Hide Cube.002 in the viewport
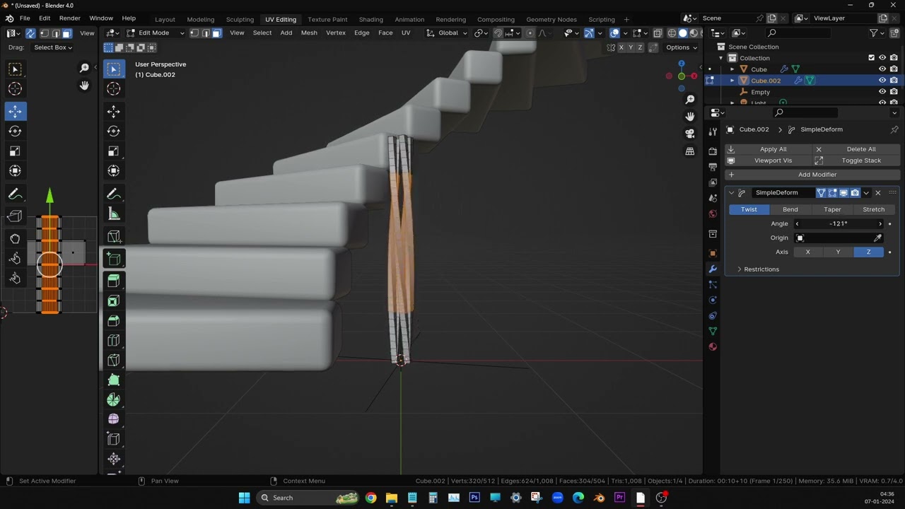The width and height of the screenshot is (905, 509). [x=882, y=81]
